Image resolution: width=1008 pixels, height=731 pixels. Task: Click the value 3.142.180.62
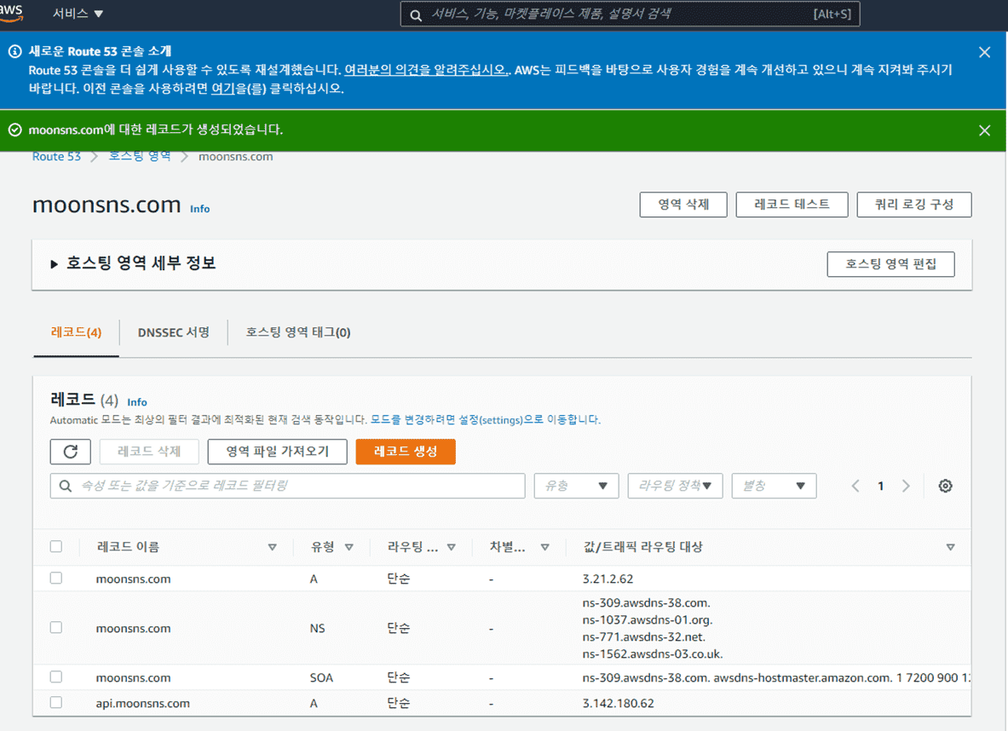pos(618,704)
